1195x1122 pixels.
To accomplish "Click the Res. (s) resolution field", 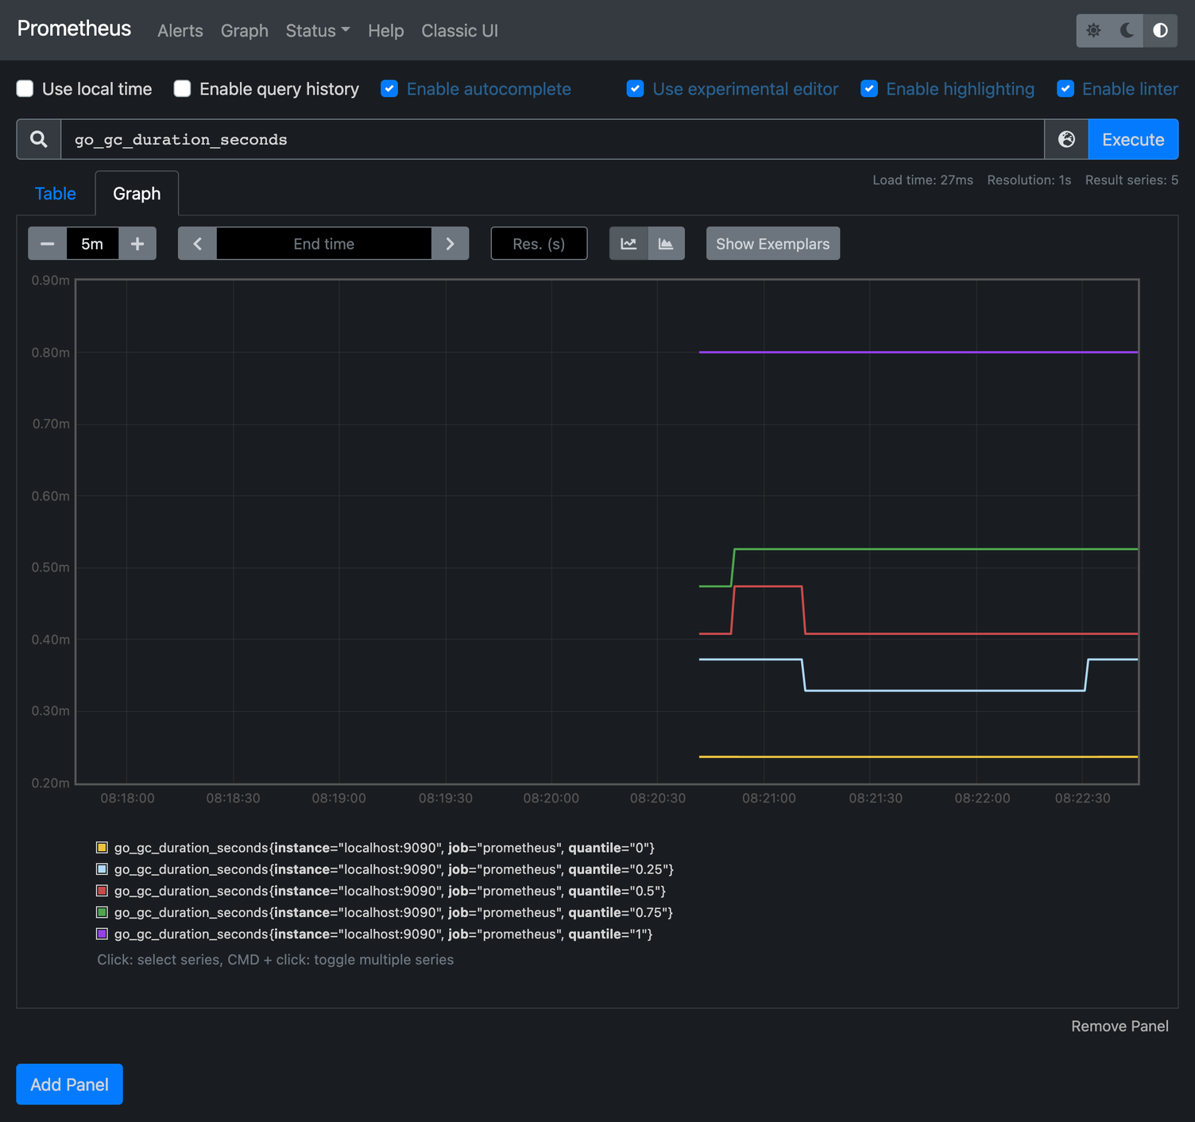I will click(x=539, y=243).
